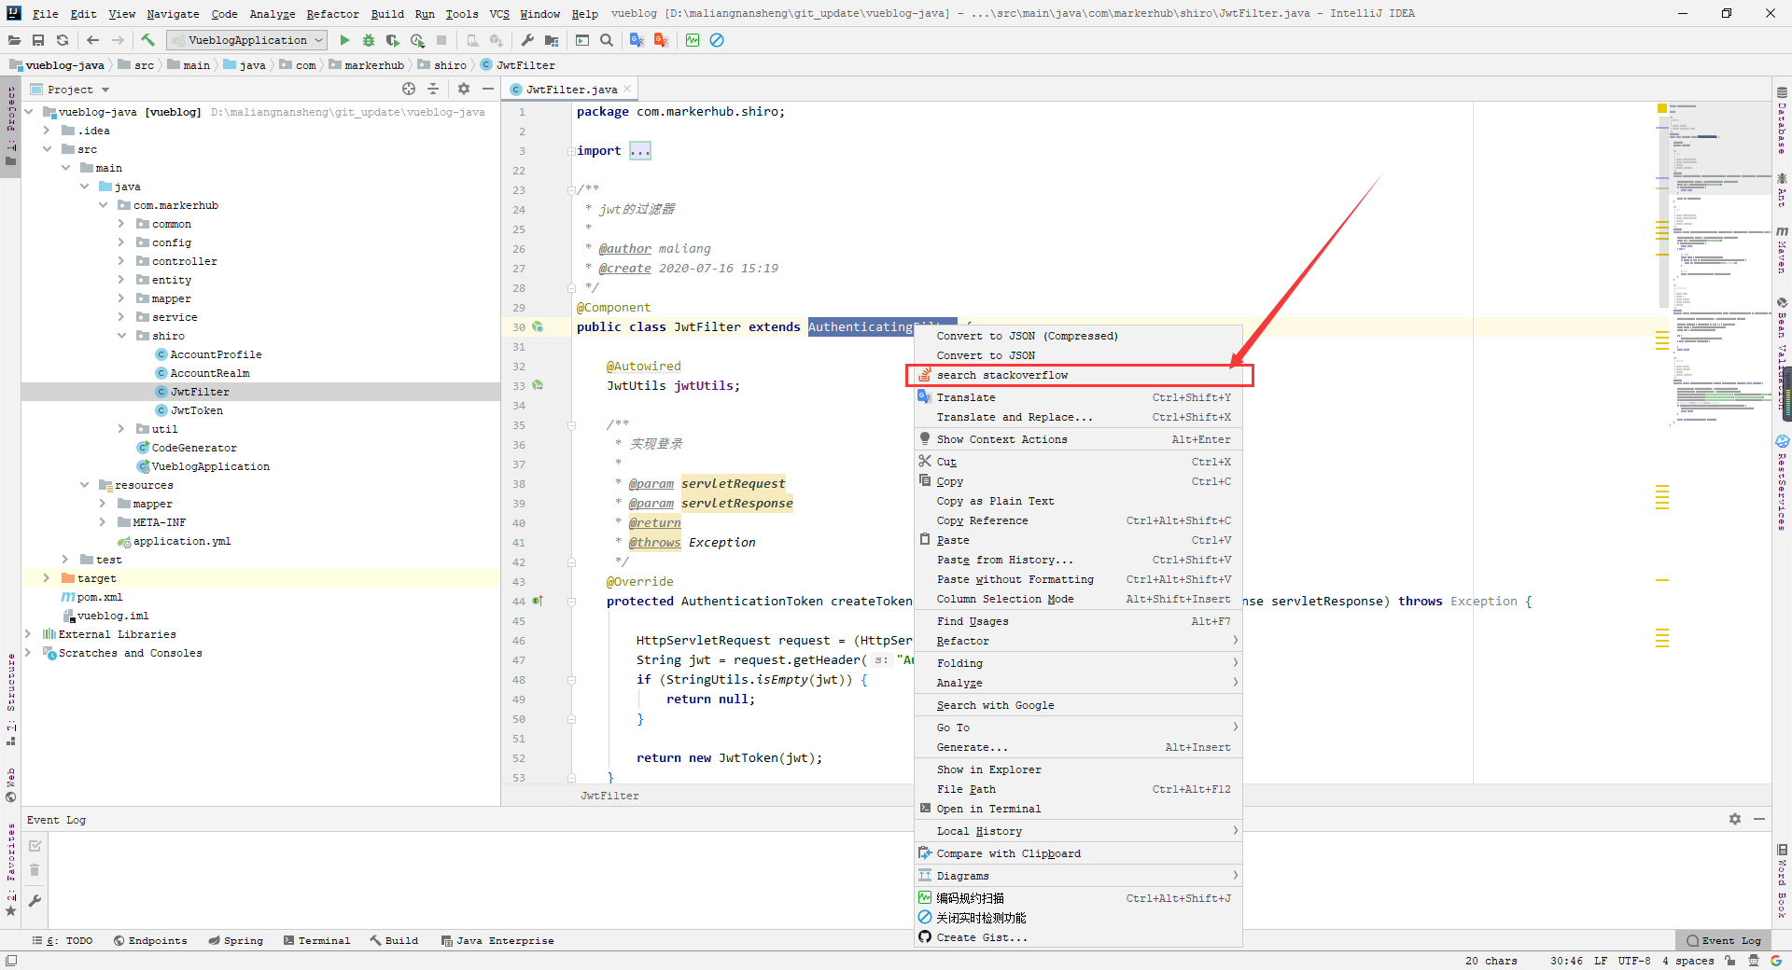Select AccountRealm class in the project tree
Viewport: 1792px width, 970px height.
coord(209,373)
